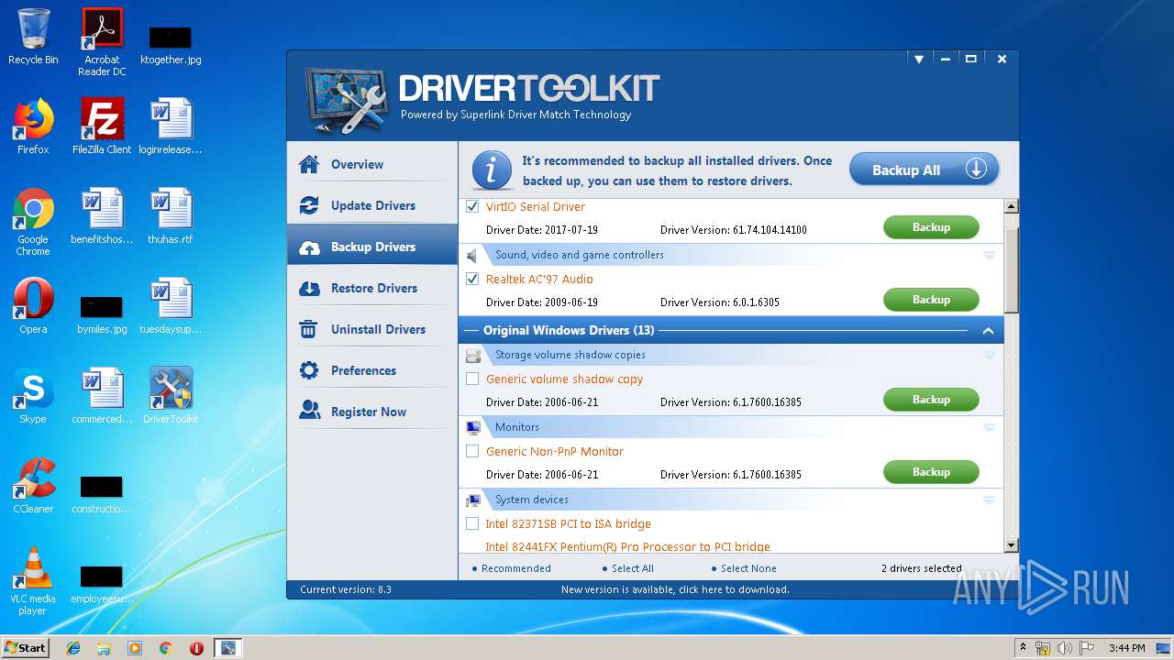Collapse Original Windows Drivers section

988,330
